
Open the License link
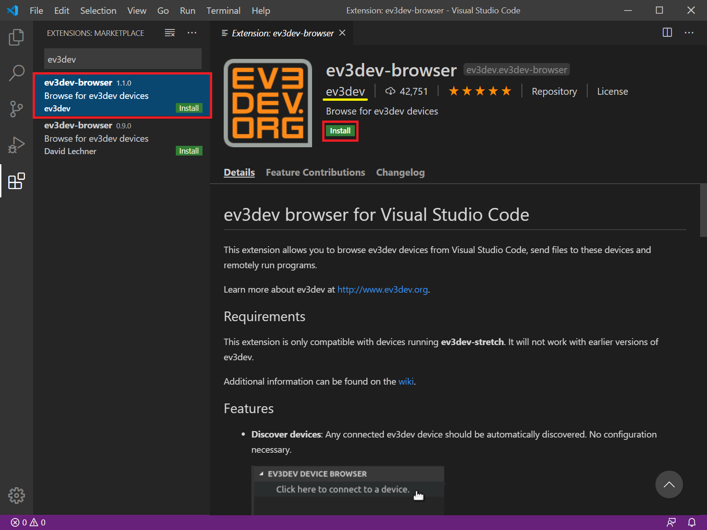612,91
